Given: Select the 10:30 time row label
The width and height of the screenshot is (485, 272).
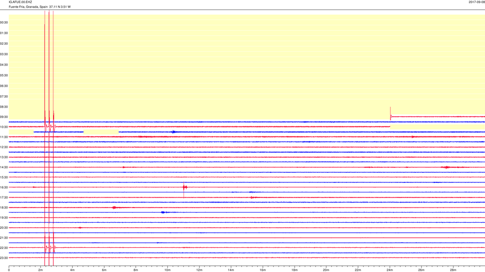Looking at the screenshot, I should coord(4,127).
